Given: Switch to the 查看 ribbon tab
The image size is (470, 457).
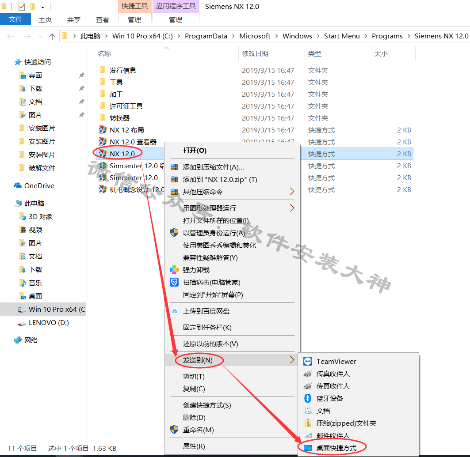Looking at the screenshot, I should 103,20.
